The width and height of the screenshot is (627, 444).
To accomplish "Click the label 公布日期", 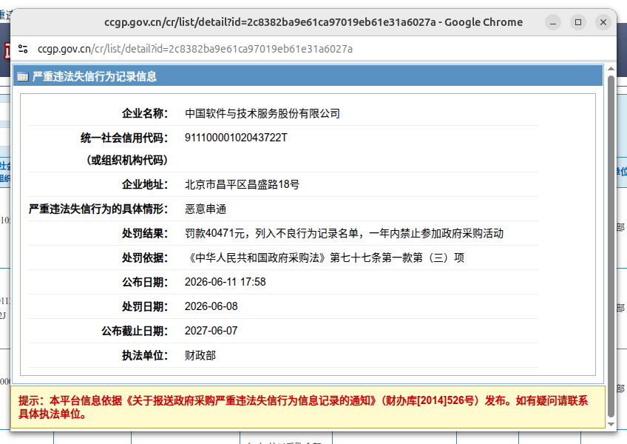I will [145, 282].
